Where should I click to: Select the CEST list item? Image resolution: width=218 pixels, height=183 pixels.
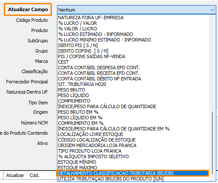click(133, 62)
